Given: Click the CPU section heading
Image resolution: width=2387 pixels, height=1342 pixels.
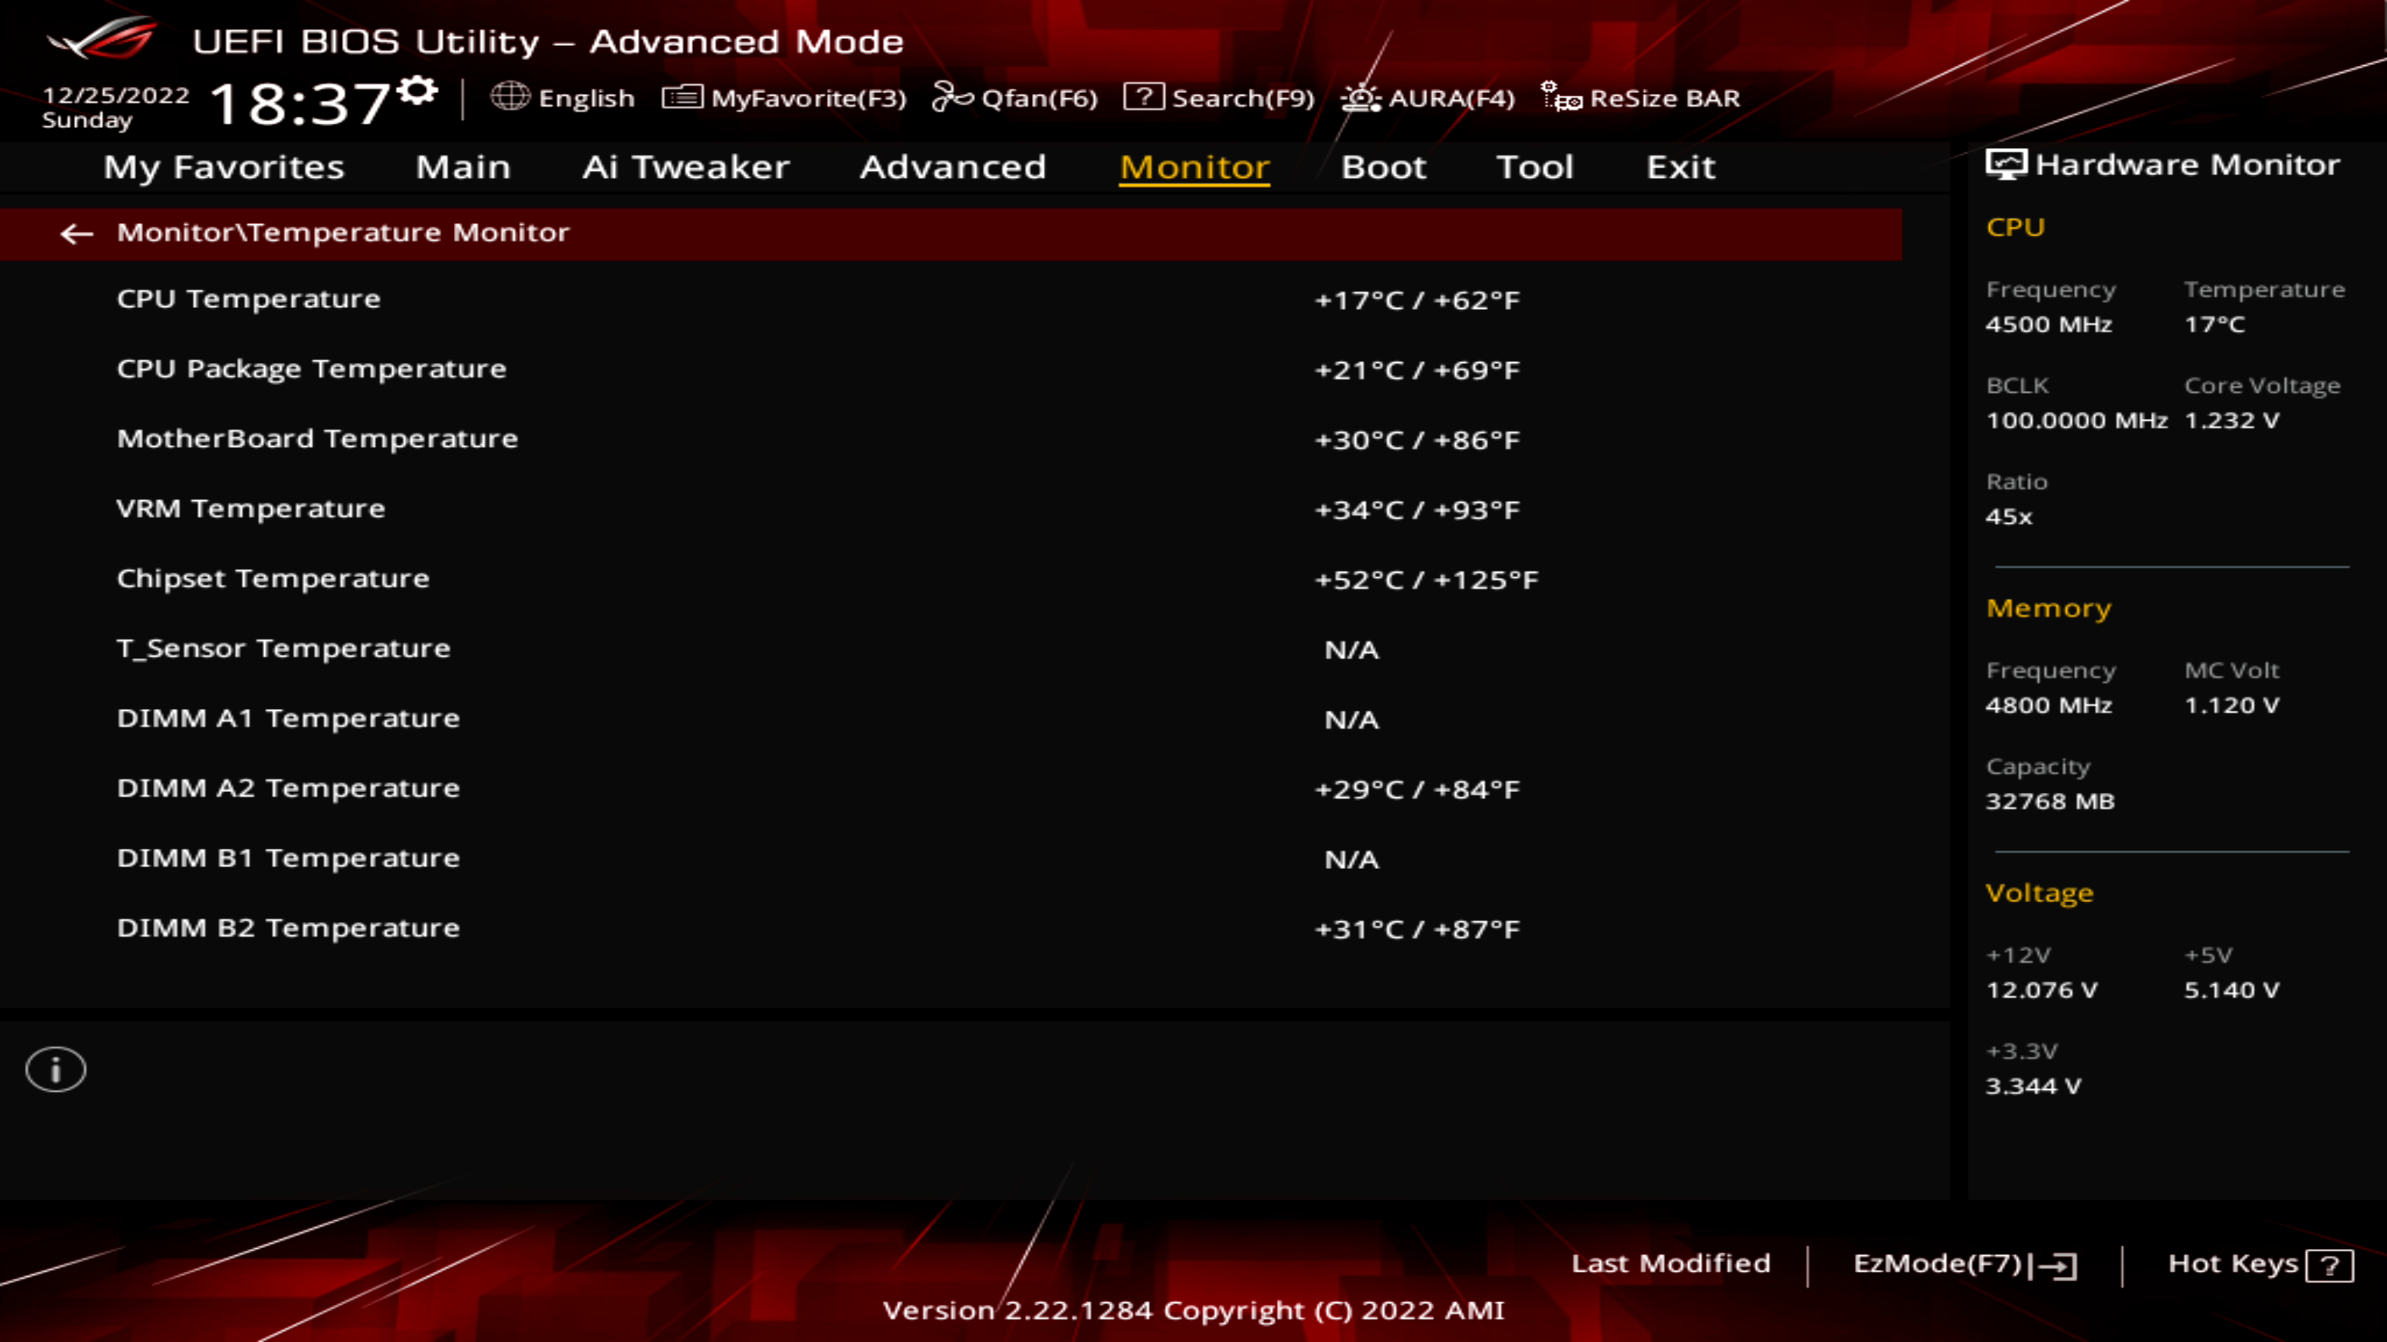Looking at the screenshot, I should 2015,227.
